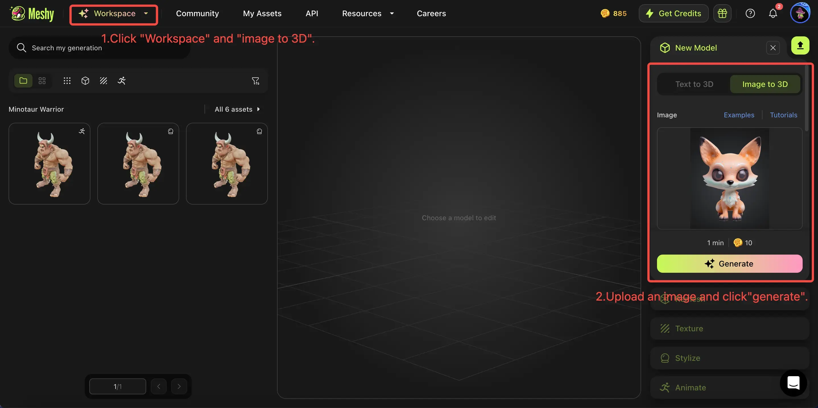The width and height of the screenshot is (818, 408).
Task: Click the Generate button
Action: [730, 263]
